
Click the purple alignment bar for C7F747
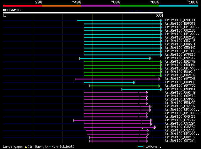click(x=112, y=121)
